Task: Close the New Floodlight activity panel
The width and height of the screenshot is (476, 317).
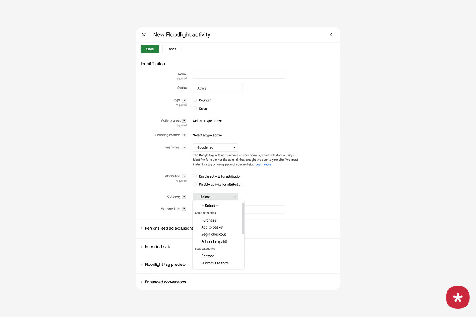Action: click(x=144, y=35)
